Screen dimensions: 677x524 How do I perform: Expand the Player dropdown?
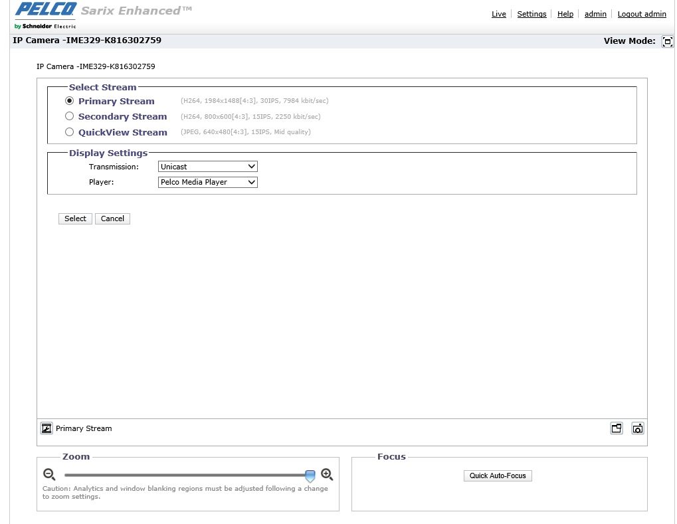208,182
